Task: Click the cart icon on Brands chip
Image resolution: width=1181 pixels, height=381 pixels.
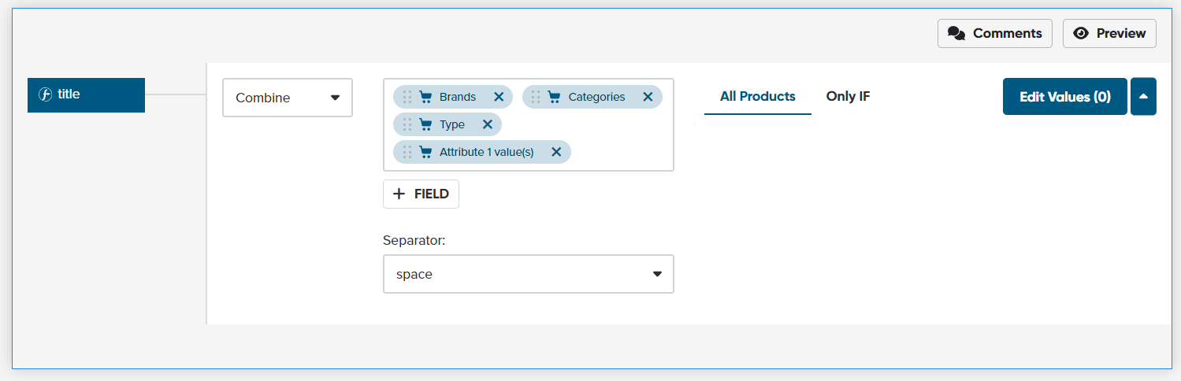Action: [x=425, y=97]
